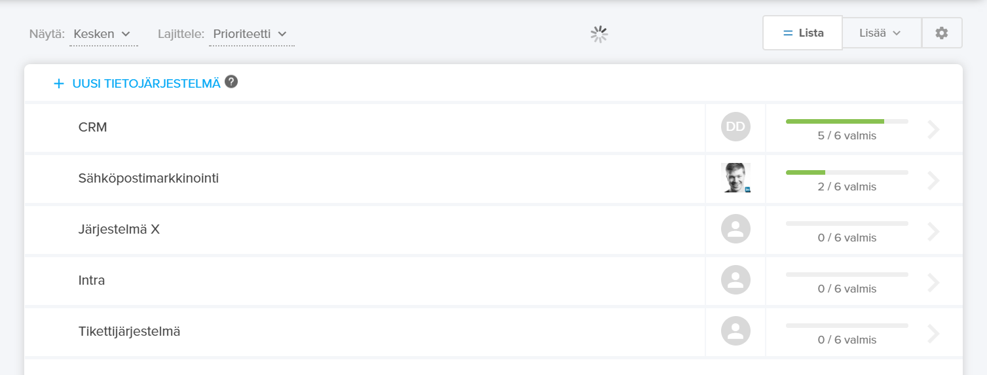Expand the Lisää view dropdown
Screen dimensions: 987x375
click(x=882, y=33)
